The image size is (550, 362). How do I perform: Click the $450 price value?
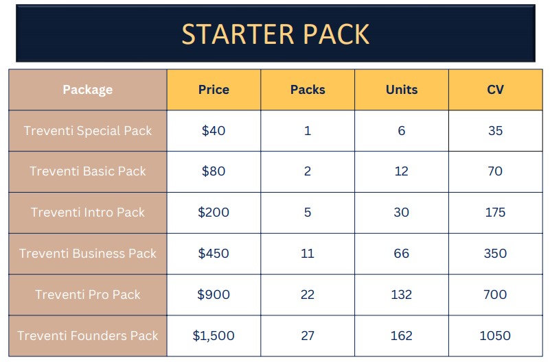[214, 254]
